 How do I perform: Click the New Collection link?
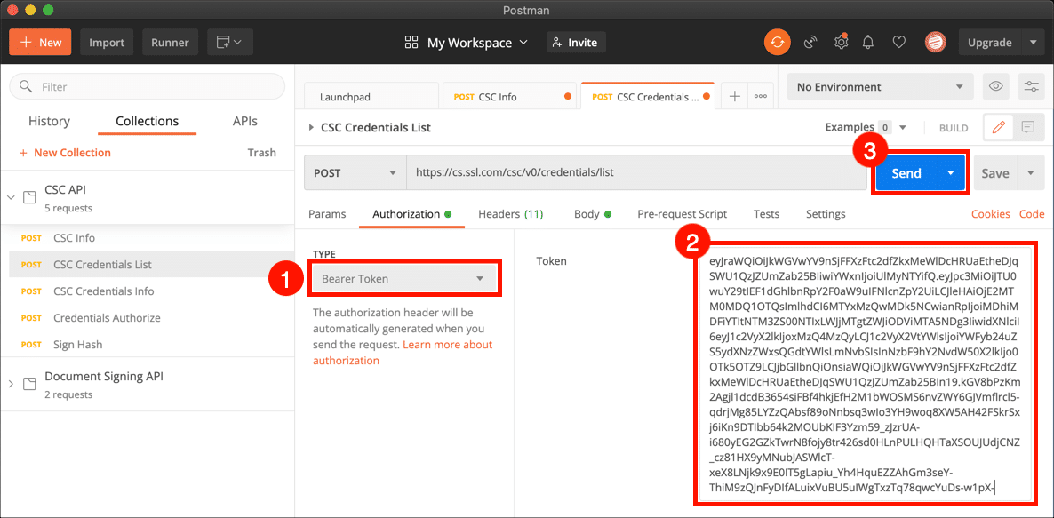[65, 153]
